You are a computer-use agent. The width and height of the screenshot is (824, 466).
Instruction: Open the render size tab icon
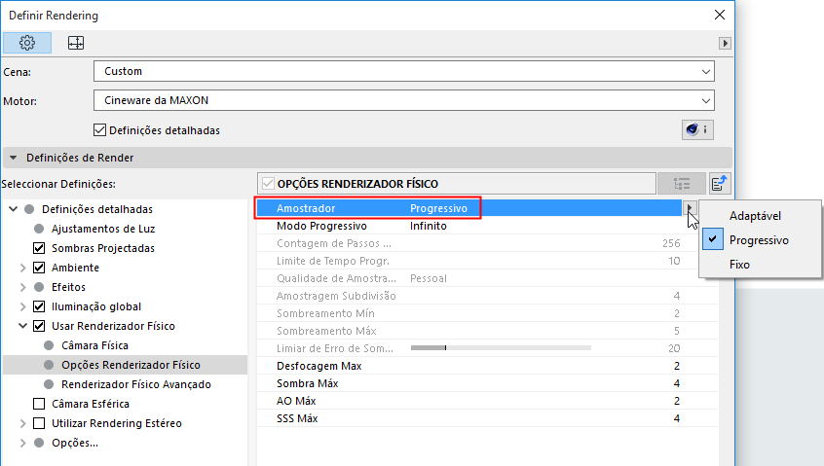pos(76,43)
